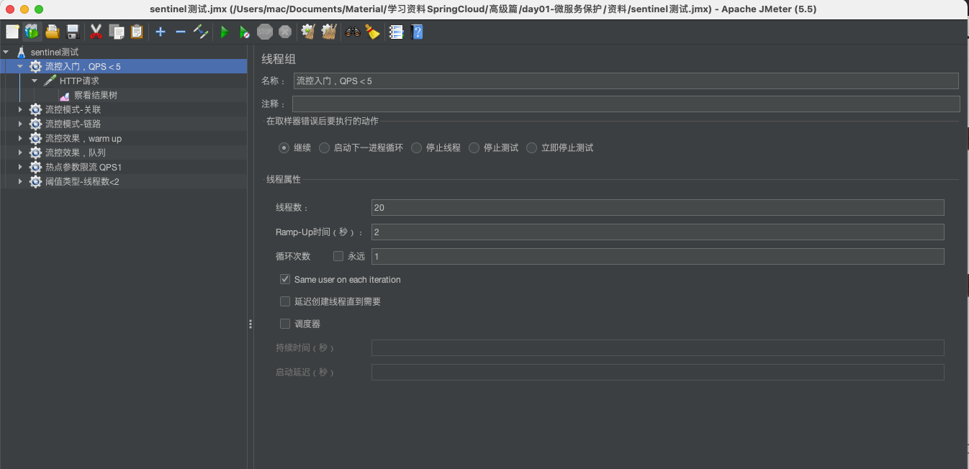This screenshot has width=969, height=469.
Task: Click the Search binoculars icon
Action: 352,32
